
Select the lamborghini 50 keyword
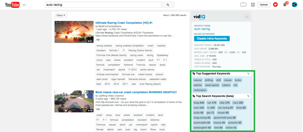coord(202,128)
